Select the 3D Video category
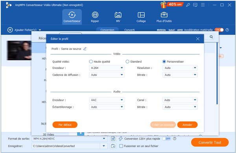Viewport: 236px width, 153px height. coord(48,135)
